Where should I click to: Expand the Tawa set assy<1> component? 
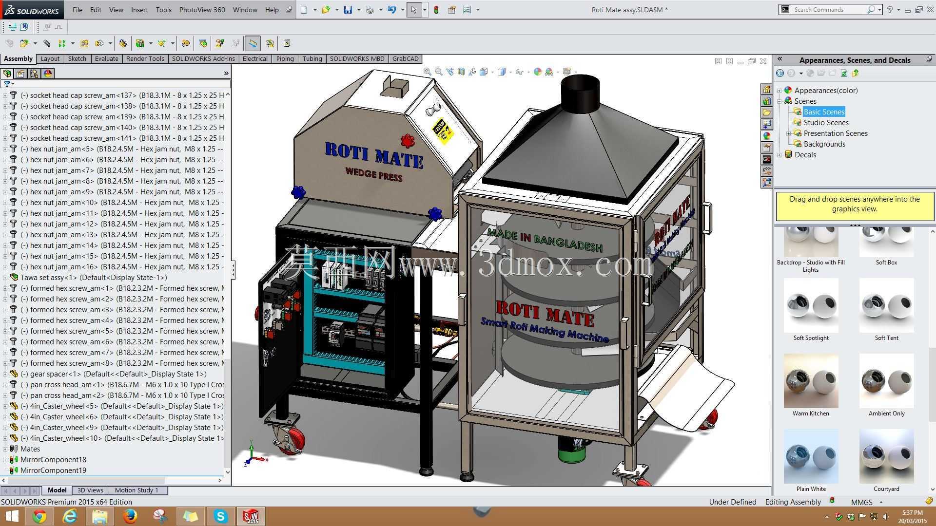pyautogui.click(x=5, y=278)
